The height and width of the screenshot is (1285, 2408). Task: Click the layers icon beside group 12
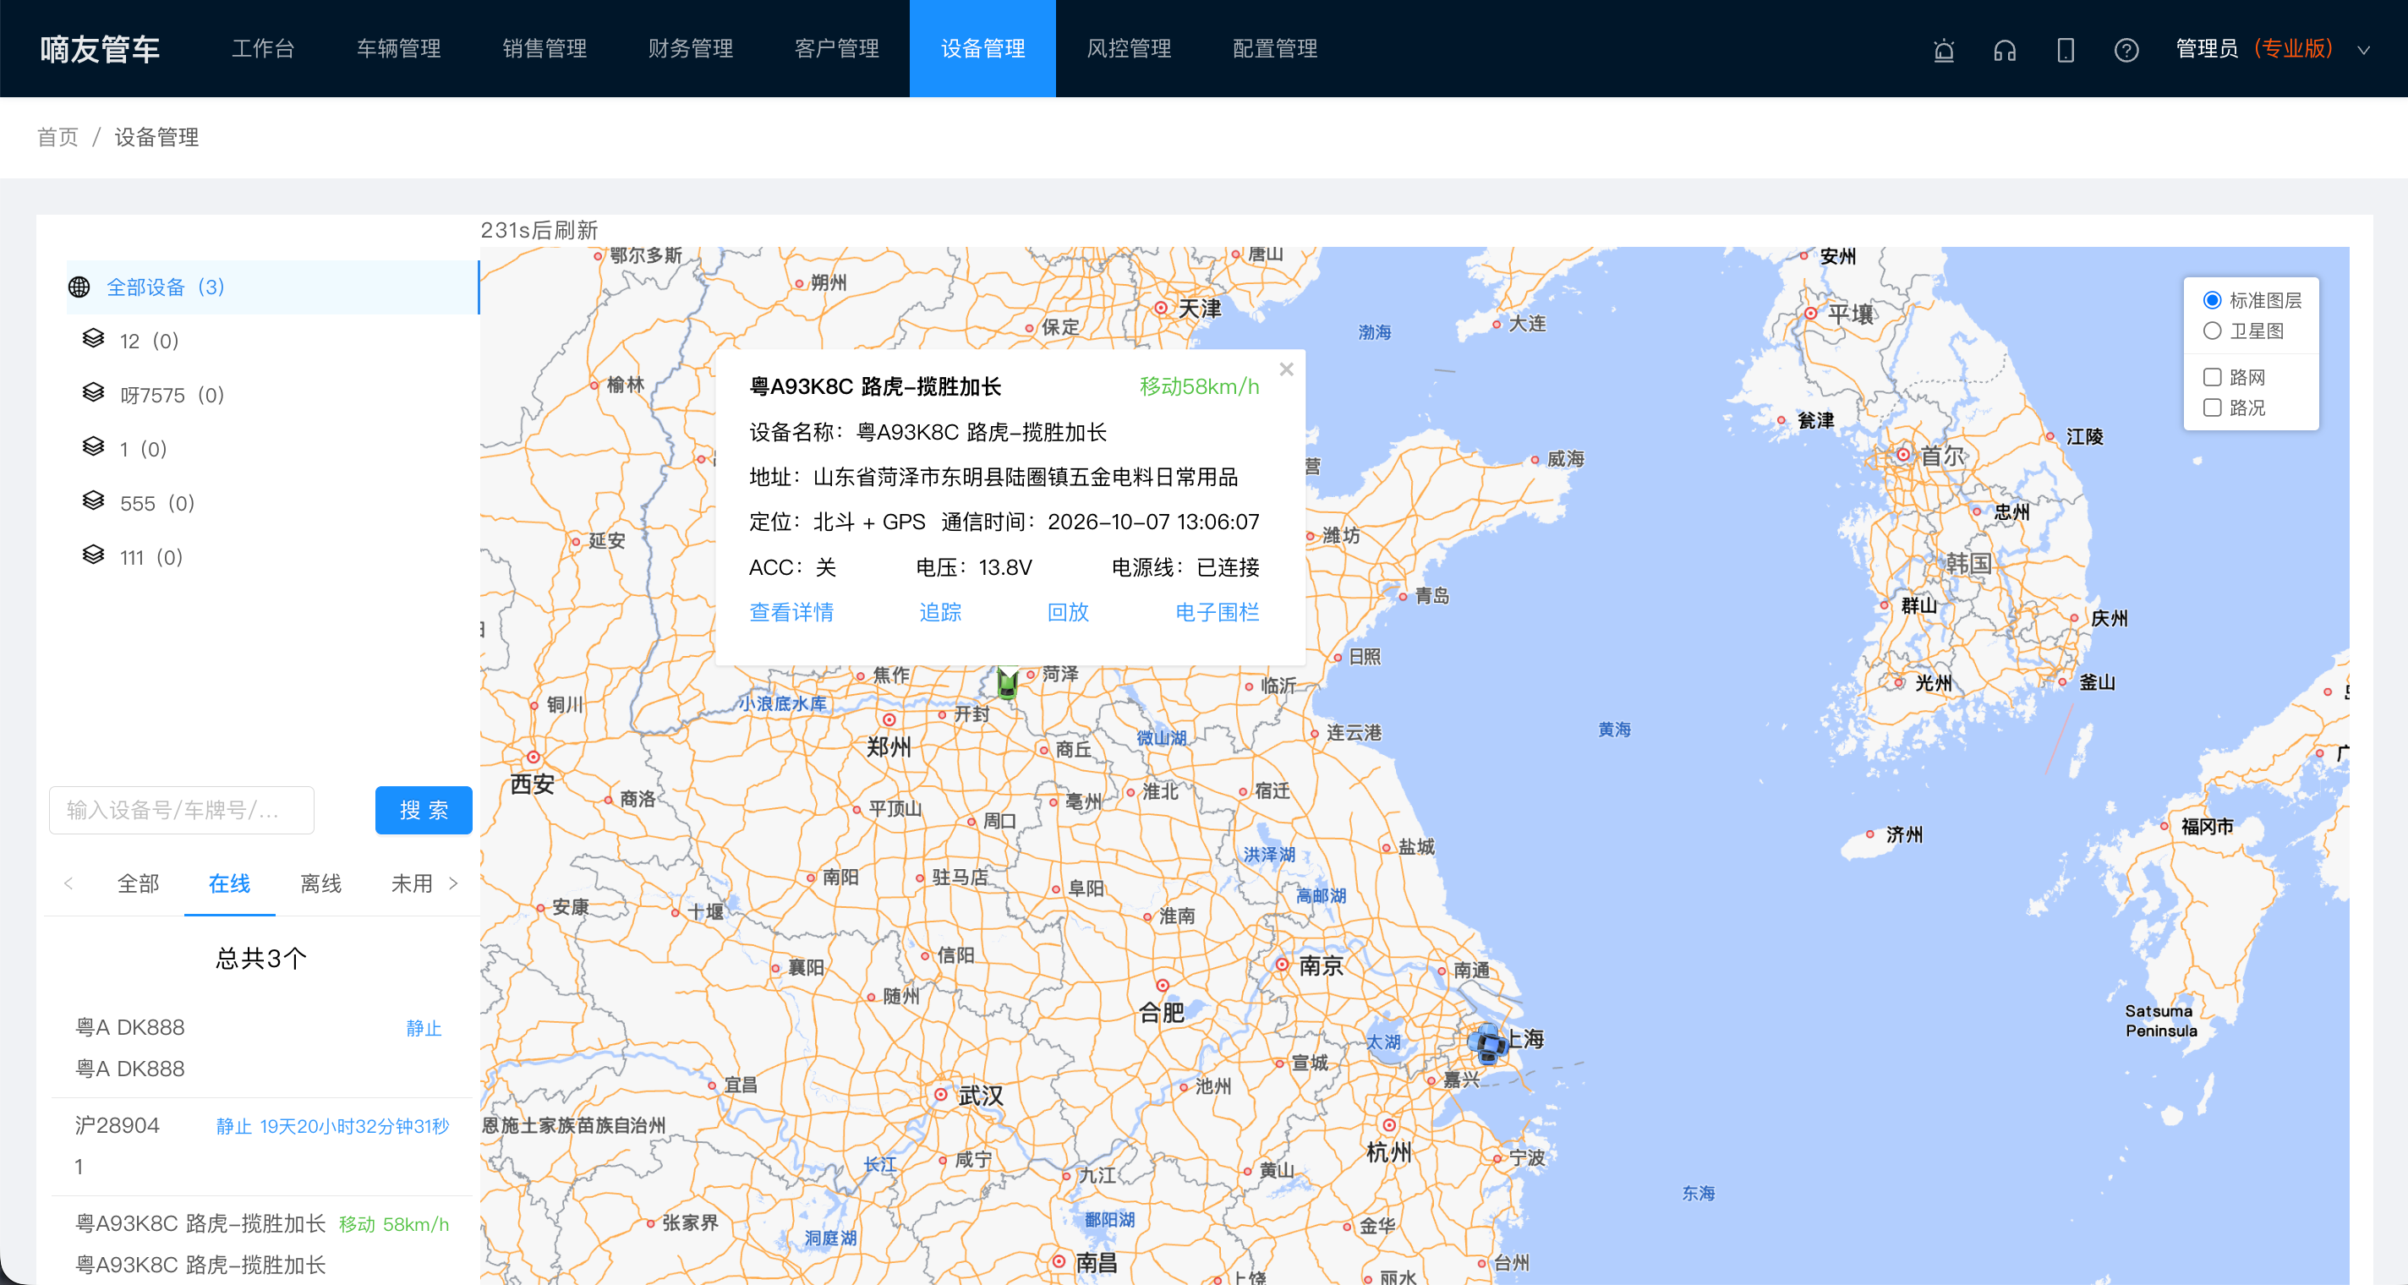point(94,339)
